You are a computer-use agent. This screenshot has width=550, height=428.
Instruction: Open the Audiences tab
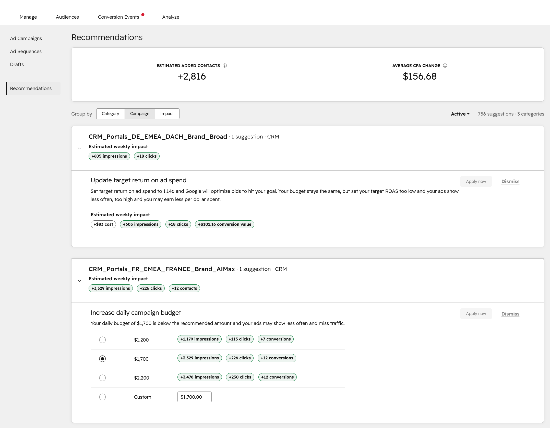tap(67, 17)
